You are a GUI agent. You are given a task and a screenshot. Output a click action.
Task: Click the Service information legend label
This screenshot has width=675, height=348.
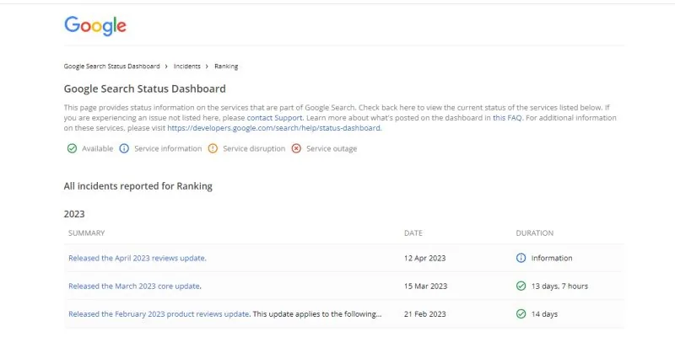point(168,148)
